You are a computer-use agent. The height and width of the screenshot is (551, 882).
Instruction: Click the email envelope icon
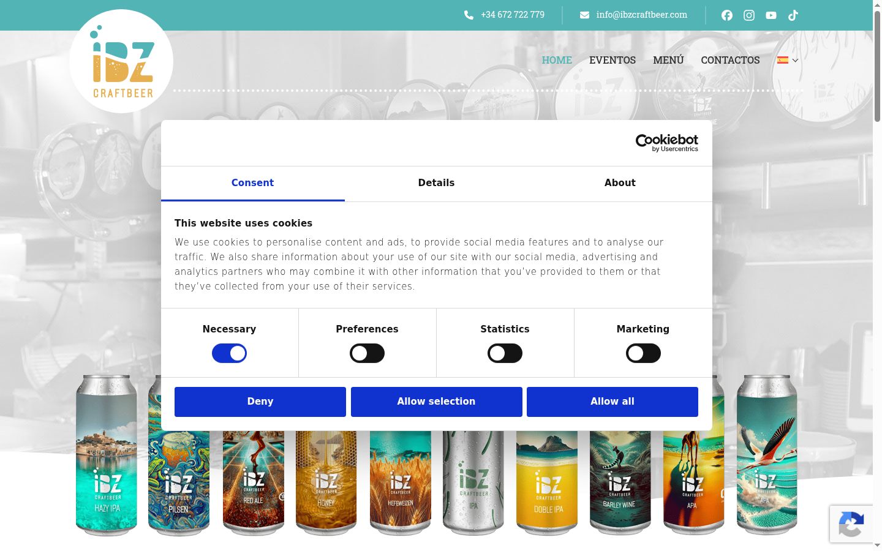(x=584, y=15)
